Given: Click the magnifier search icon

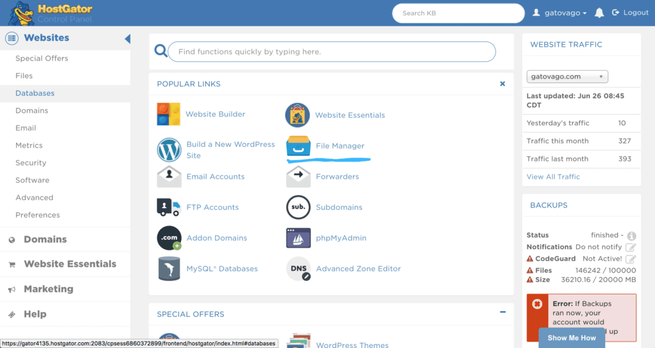Looking at the screenshot, I should (x=161, y=51).
